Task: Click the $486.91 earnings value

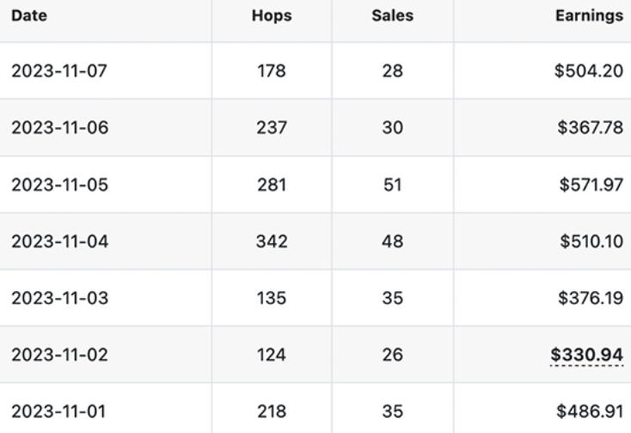Action: coord(590,412)
